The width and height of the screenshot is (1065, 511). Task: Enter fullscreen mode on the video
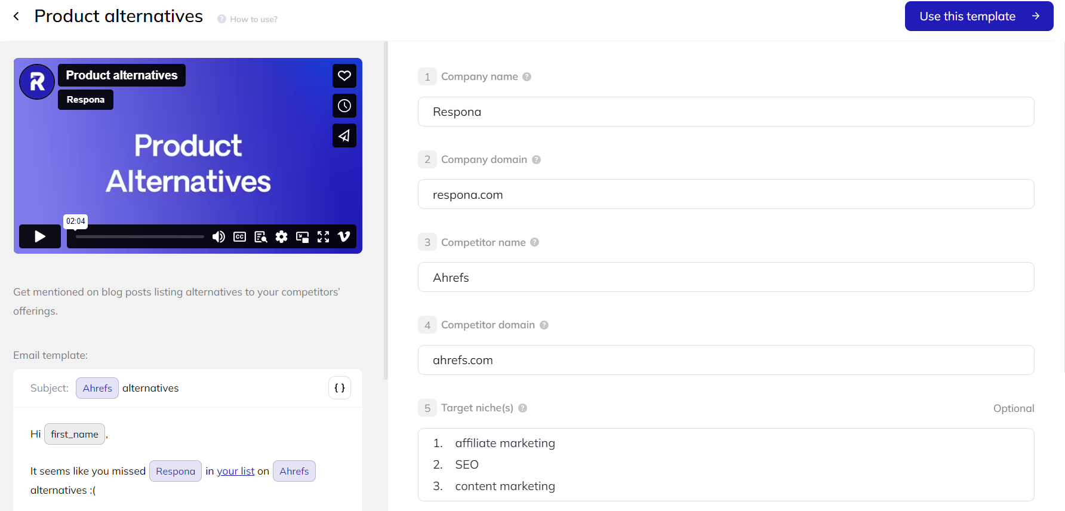pyautogui.click(x=324, y=237)
